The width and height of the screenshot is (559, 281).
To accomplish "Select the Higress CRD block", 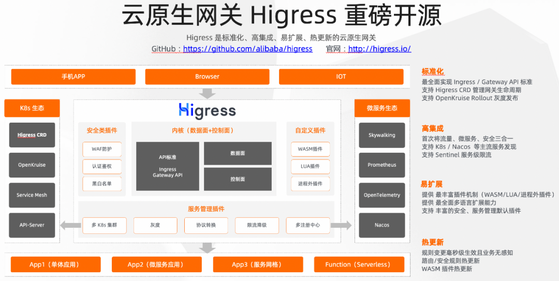I will click(32, 135).
